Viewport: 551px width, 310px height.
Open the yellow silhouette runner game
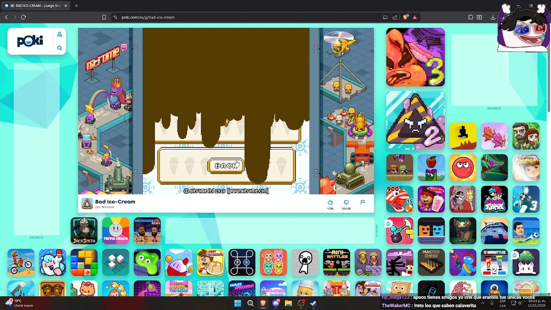[x=463, y=136]
